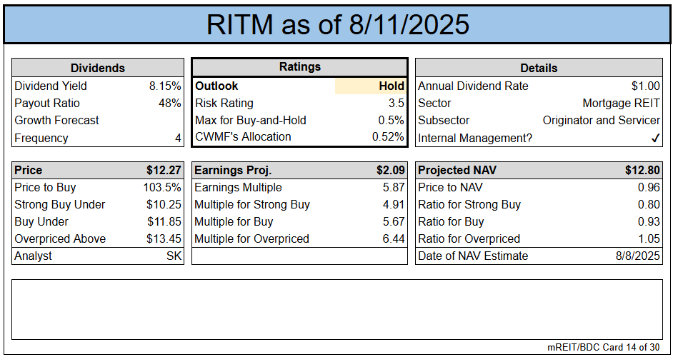Click Ratio for Overpriced 1.05 value
This screenshot has width=673, height=357.
pos(649,238)
